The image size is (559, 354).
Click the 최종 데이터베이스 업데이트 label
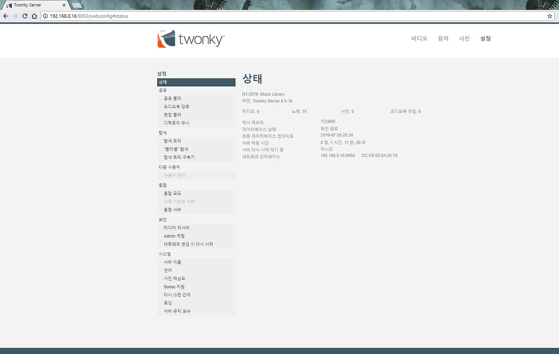268,136
